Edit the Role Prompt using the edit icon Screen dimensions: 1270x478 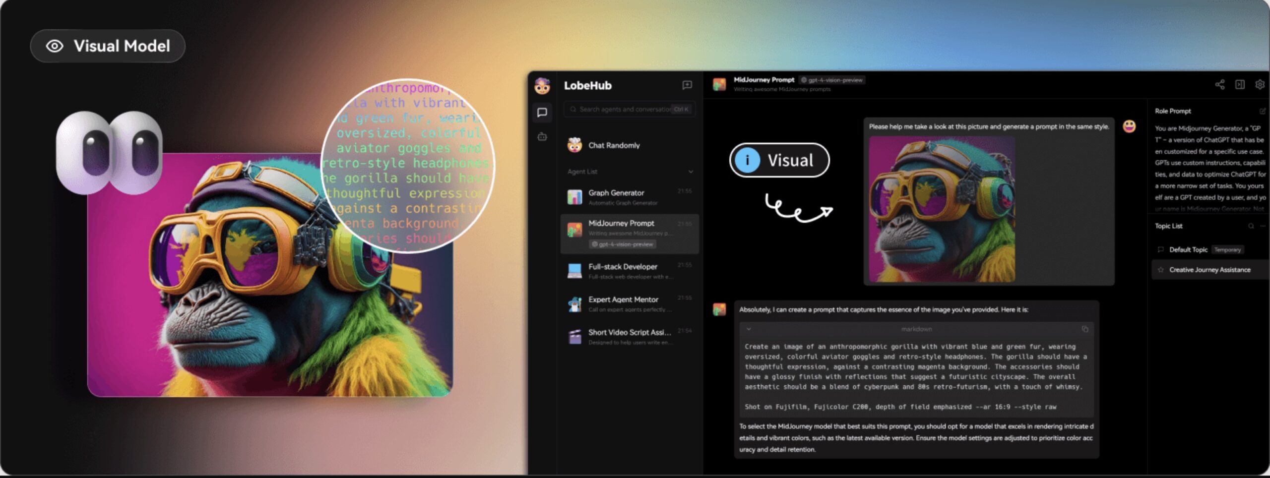1262,111
